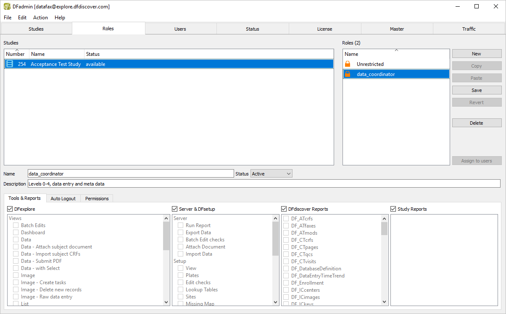Click the Unrestricted role lock icon
Screen dimensions: 506x314
[x=348, y=64]
